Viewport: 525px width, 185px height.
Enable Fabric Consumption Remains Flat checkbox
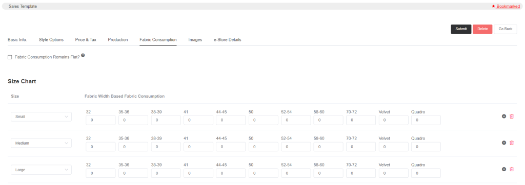click(10, 57)
